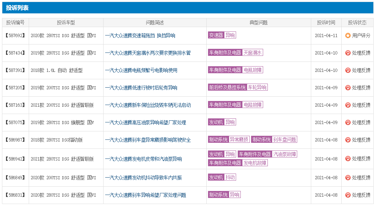Viewport: 376px width, 206px height.
Task: Select complaint number 【586849】
Action: (15, 178)
